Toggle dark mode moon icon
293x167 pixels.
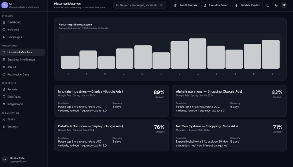pyautogui.click(x=268, y=5)
